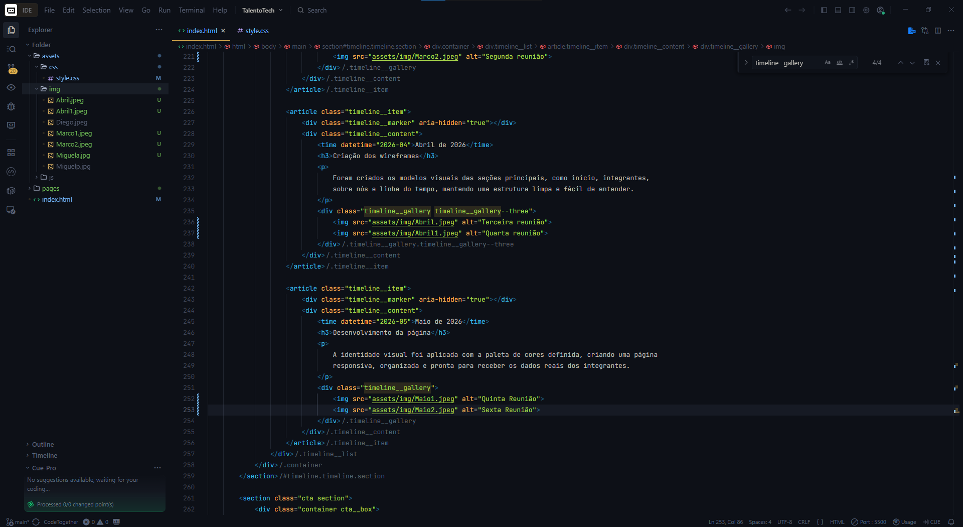Expand the replace field in find widget
The height and width of the screenshot is (527, 963).
coord(746,63)
